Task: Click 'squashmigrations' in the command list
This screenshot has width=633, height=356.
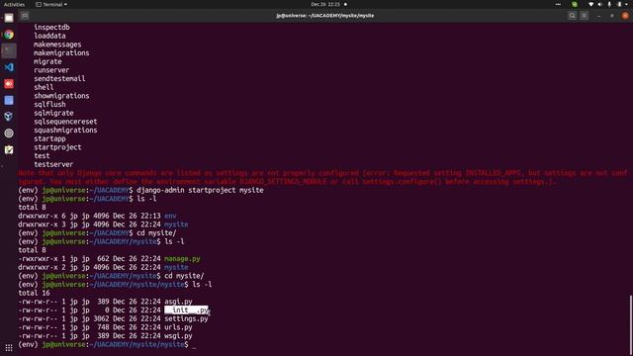Action: point(65,130)
